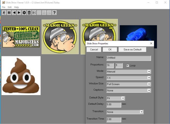Minimize the Slide Show Viewer window
170x124 pixels.
(x=149, y=2)
